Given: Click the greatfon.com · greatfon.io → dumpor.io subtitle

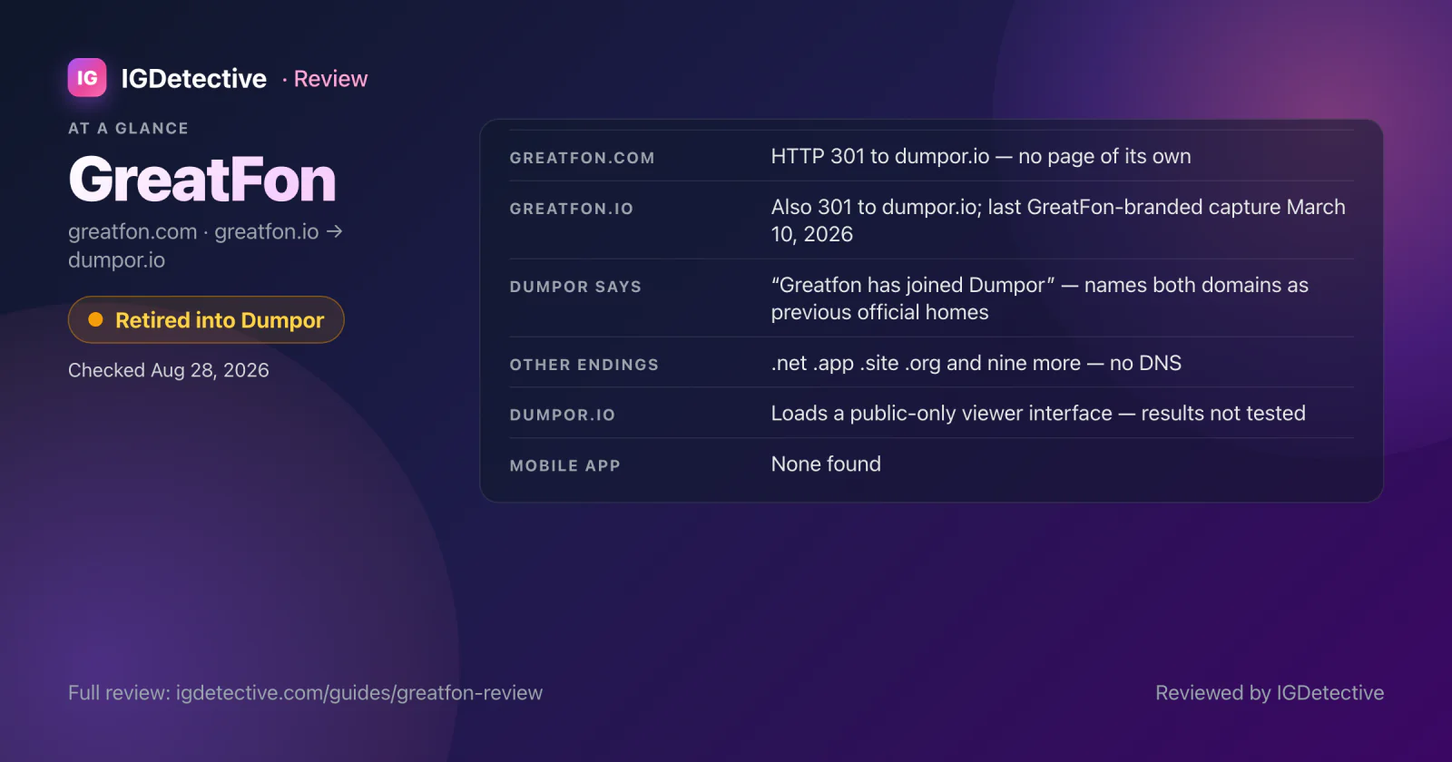Looking at the screenshot, I should pos(206,246).
